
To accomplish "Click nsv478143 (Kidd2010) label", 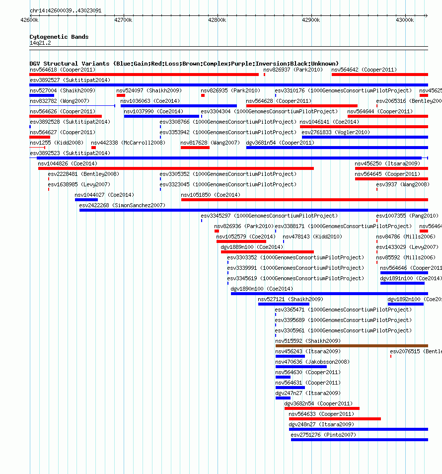I will pyautogui.click(x=312, y=237).
